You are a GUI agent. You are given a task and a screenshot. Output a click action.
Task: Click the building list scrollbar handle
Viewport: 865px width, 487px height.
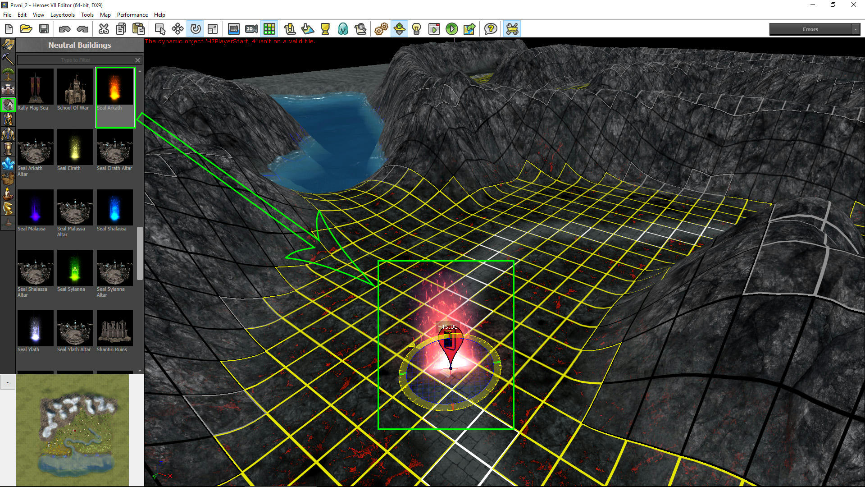tap(140, 253)
